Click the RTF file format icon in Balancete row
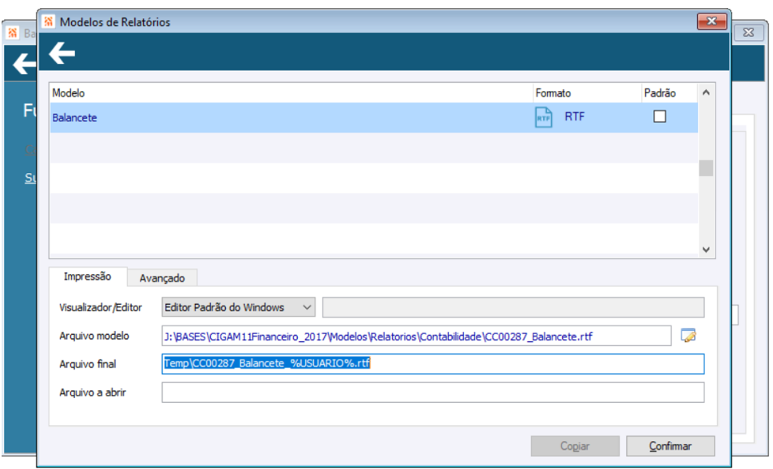This screenshot has height=469, width=773. (543, 118)
